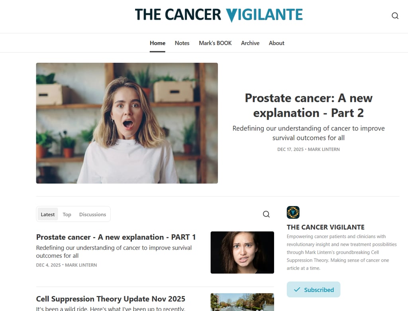Image resolution: width=408 pixels, height=311 pixels.
Task: Click The Cancer Vigilante publication logo icon
Action: (293, 212)
